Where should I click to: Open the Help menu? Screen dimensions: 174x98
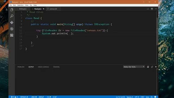click(35, 5)
